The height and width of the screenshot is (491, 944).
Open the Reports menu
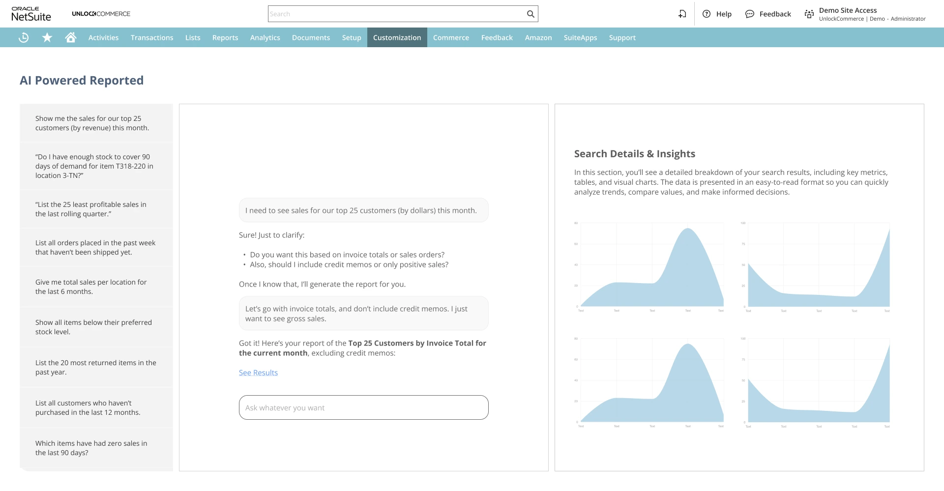click(x=225, y=38)
